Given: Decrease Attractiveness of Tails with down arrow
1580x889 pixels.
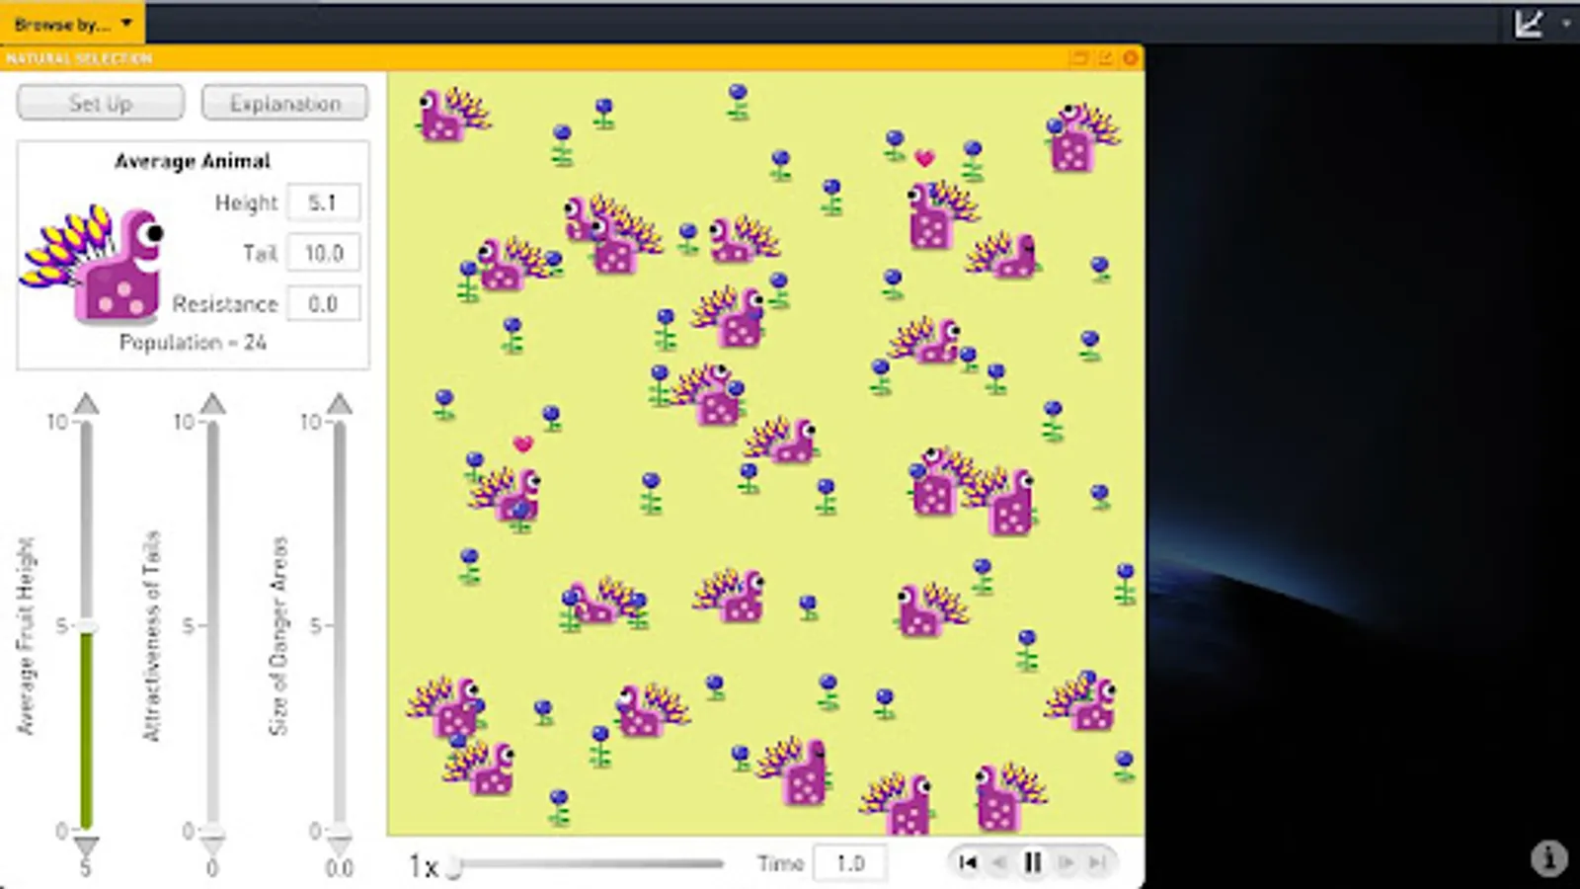Looking at the screenshot, I should (213, 847).
